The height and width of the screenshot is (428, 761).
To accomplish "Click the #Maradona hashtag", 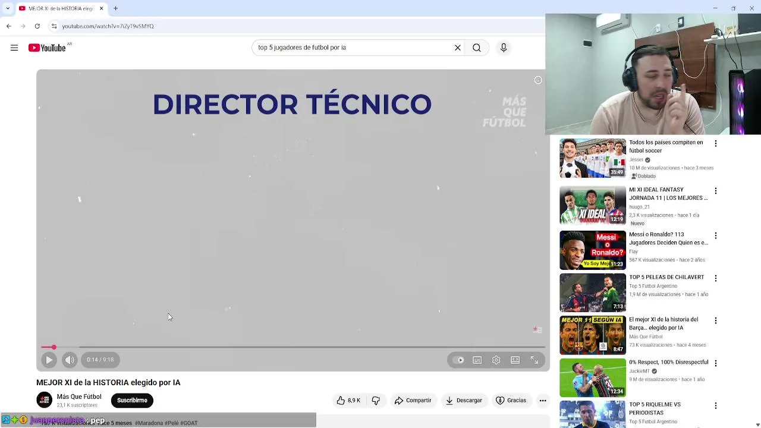I will click(x=149, y=423).
